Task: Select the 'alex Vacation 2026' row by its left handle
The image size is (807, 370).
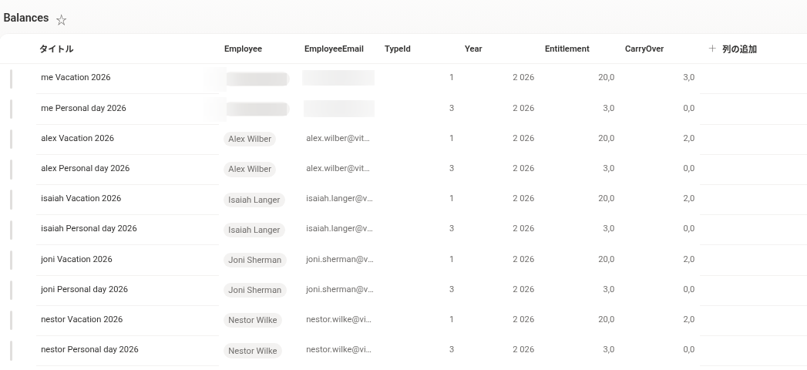Action: pos(11,140)
